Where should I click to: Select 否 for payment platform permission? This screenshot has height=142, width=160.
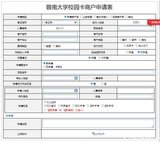tap(102, 84)
